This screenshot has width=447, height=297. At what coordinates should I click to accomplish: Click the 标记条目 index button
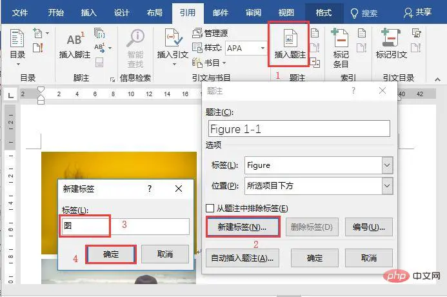click(x=341, y=48)
